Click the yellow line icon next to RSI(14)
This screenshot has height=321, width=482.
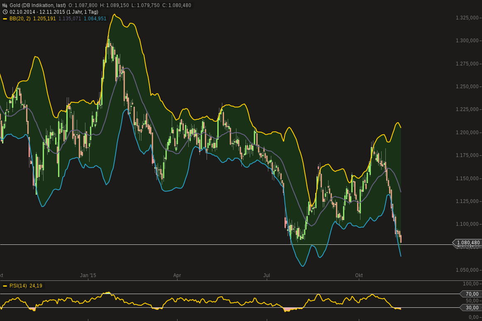[x=5, y=286]
